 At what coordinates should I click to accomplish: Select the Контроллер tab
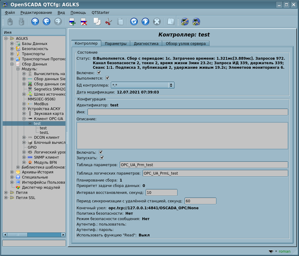point(86,43)
